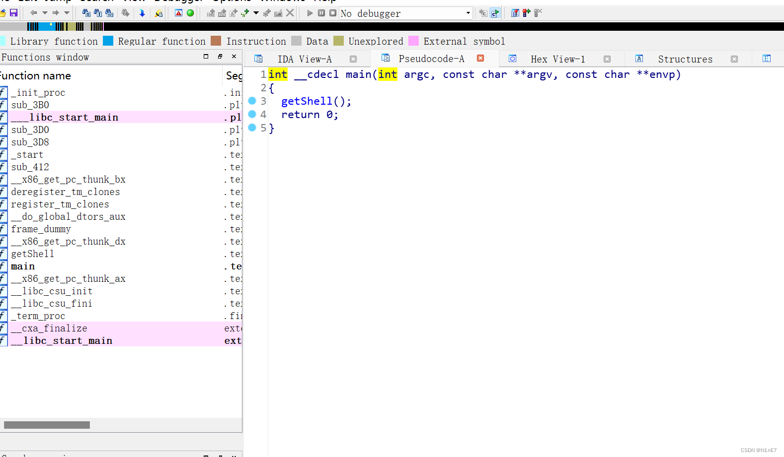Toggle breakpoint dot on line 5

(252, 128)
